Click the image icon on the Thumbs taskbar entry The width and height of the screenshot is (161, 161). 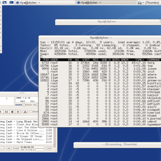pyautogui.click(x=140, y=3)
